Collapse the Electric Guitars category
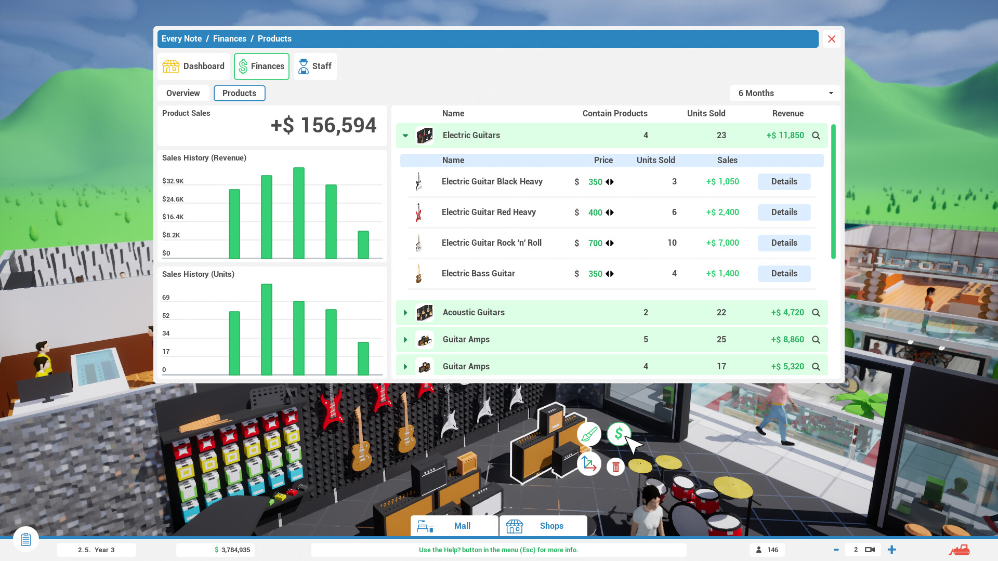 (405, 135)
